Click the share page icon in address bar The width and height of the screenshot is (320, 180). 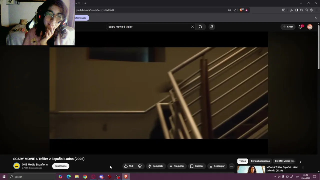tap(235, 10)
